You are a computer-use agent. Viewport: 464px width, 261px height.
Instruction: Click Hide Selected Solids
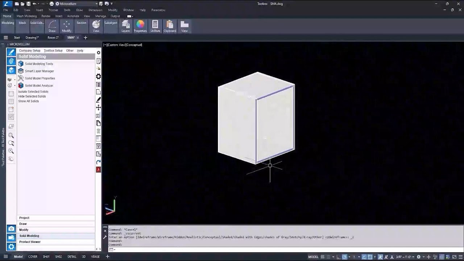tap(32, 96)
